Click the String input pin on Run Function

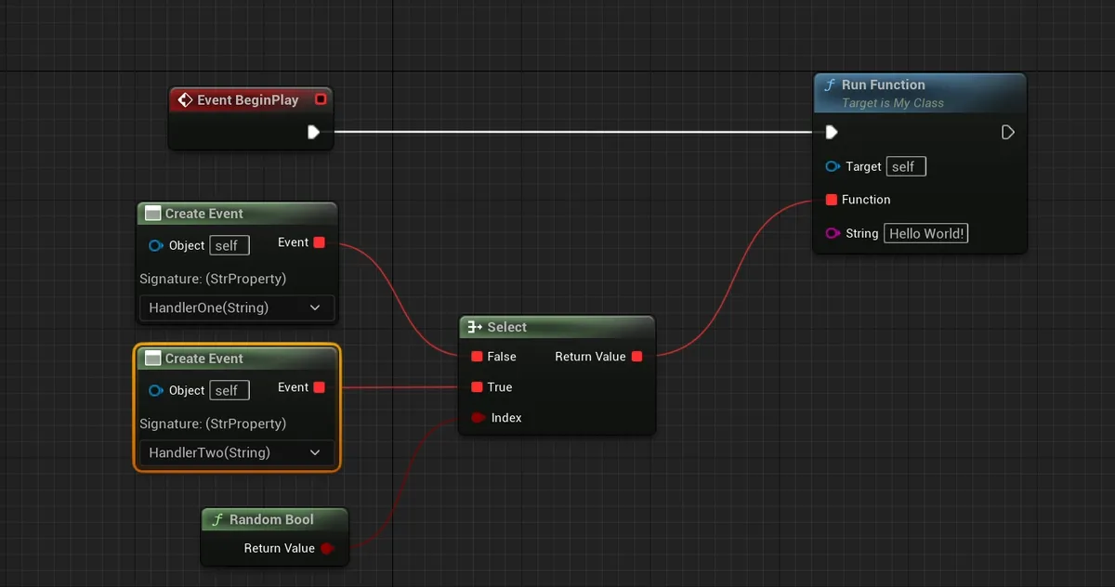(x=833, y=233)
